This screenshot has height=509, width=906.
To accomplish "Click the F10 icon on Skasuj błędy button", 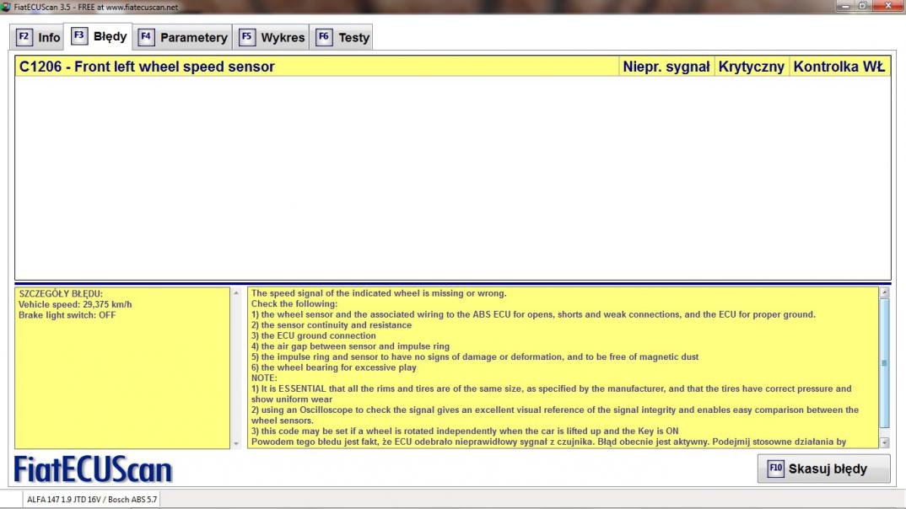I will [775, 468].
